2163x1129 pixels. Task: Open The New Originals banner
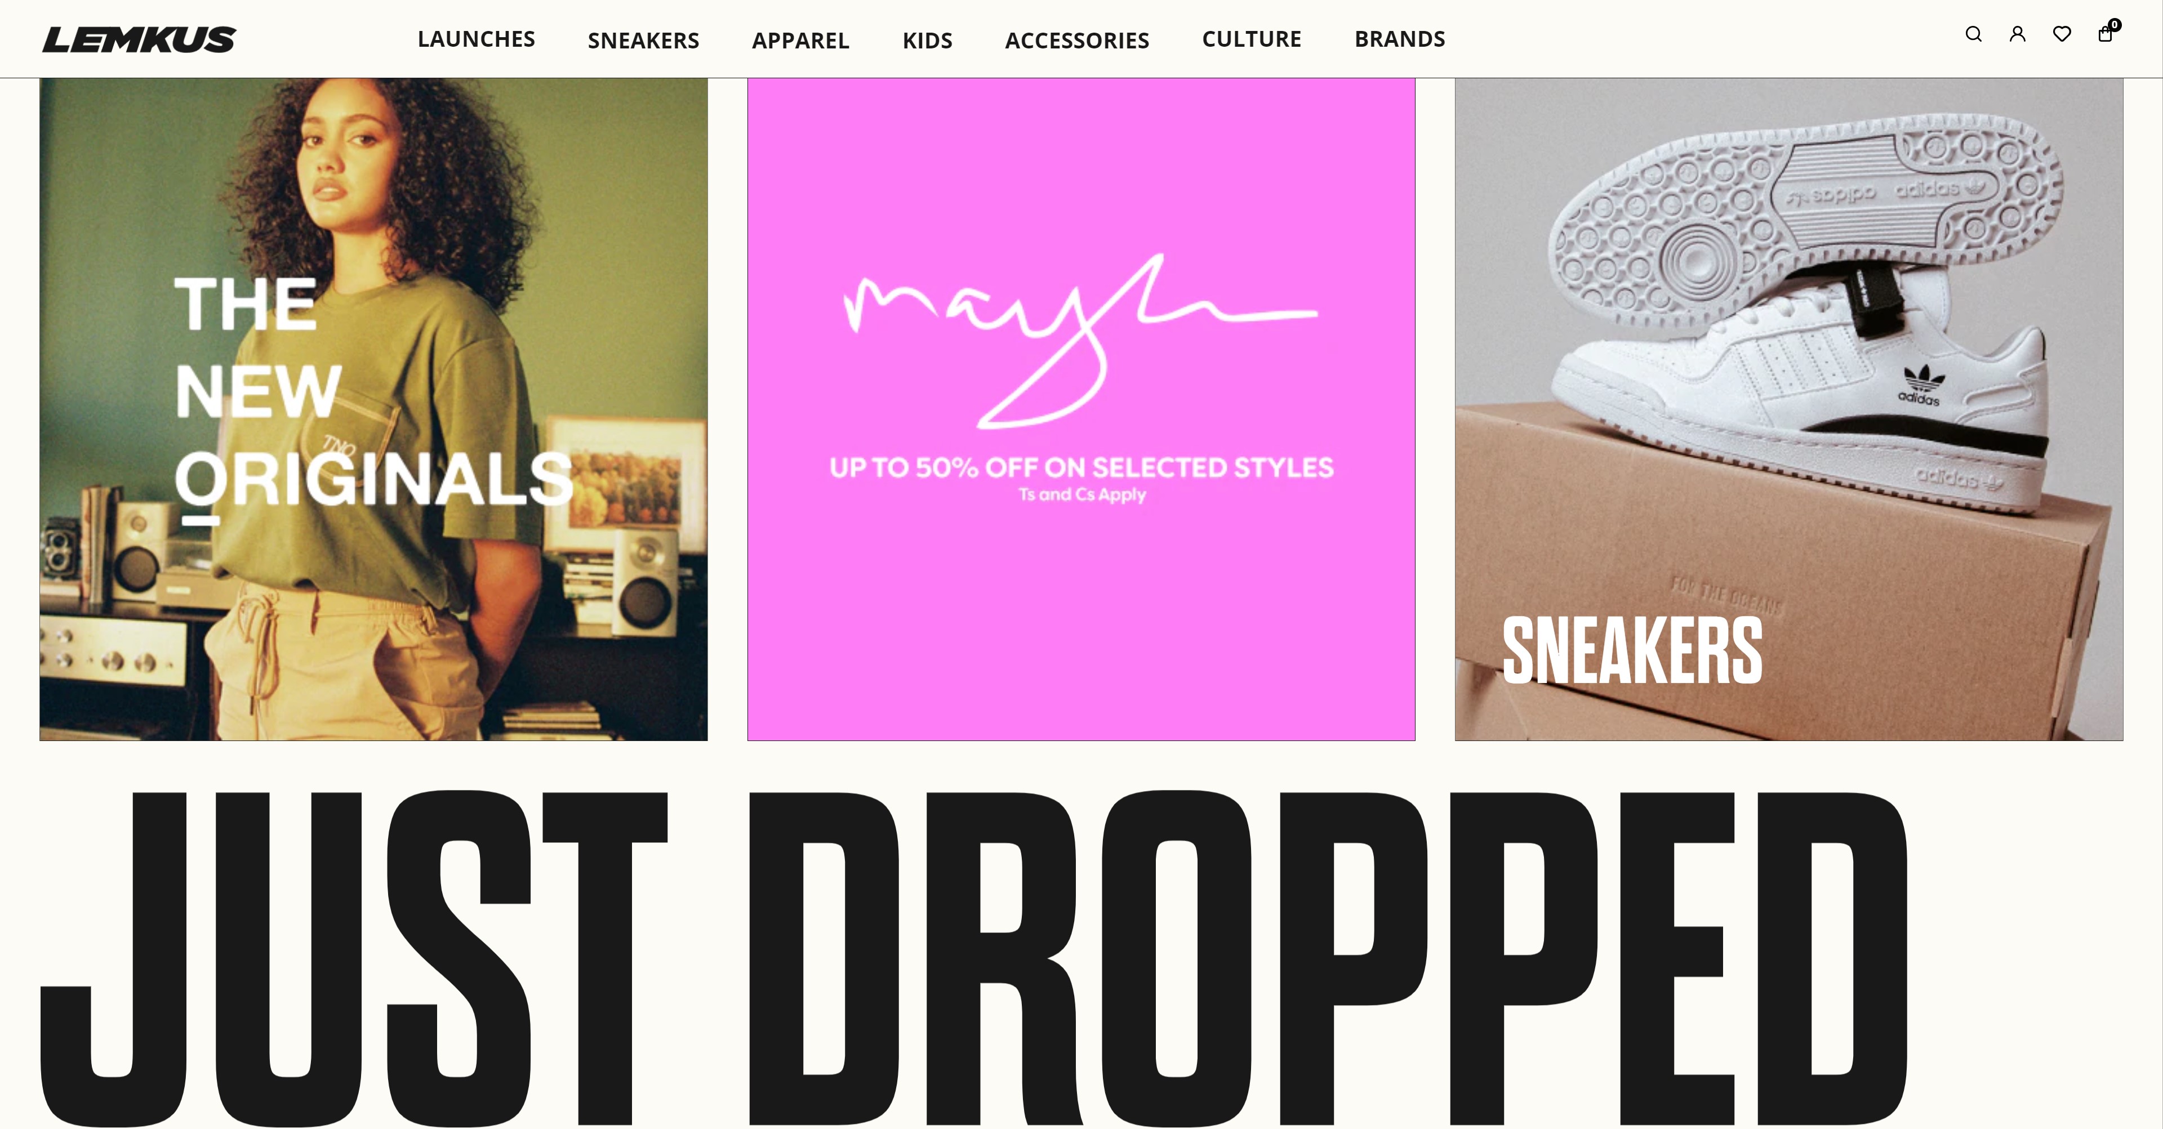[373, 409]
